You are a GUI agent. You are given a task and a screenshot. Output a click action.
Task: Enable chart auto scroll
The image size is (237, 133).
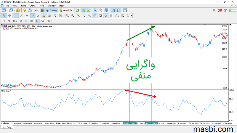point(113,10)
